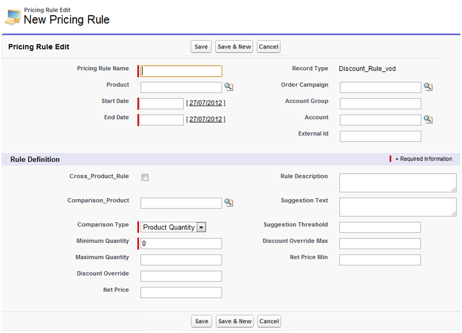Insert today's date link for End Date
Screen dimensions: 462x333
pos(206,119)
